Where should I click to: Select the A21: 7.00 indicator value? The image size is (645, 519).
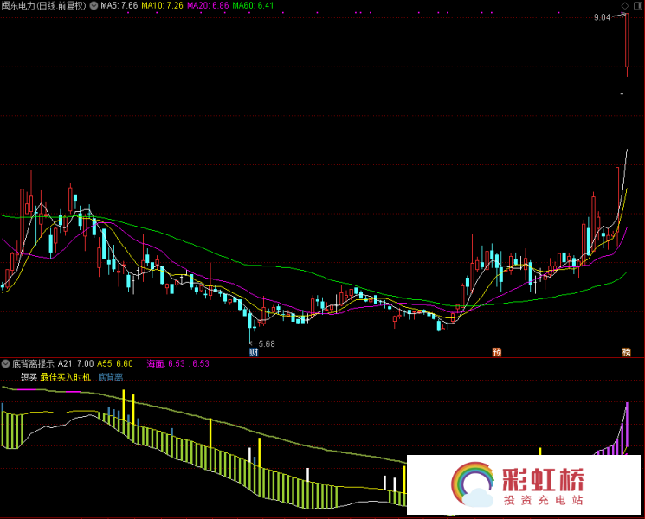coord(75,363)
